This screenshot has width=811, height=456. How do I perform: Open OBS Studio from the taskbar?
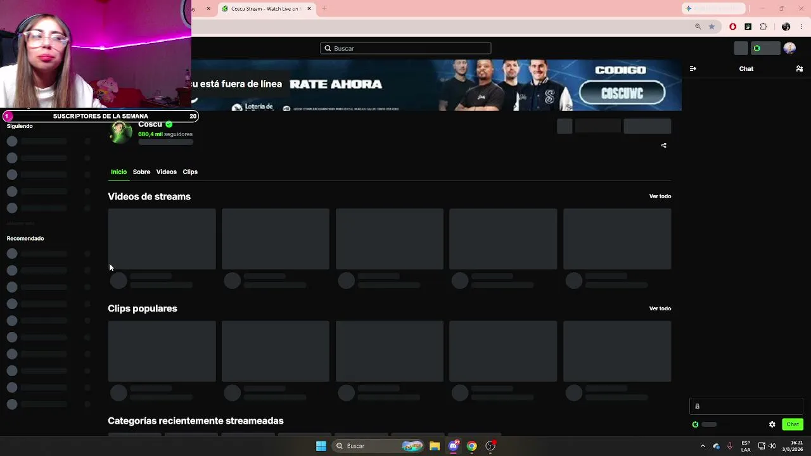(490, 446)
